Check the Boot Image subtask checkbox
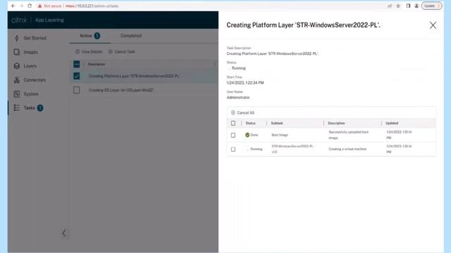Viewport: 451px width, 253px height. 233,135
